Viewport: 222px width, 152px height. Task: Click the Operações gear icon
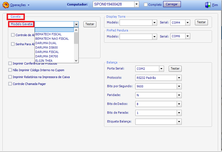click(x=6, y=5)
